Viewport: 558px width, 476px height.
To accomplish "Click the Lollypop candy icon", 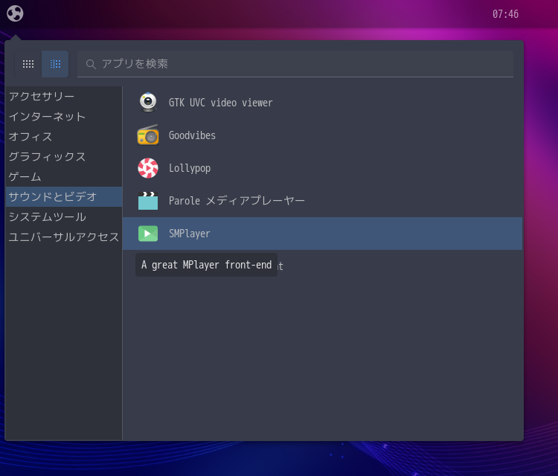I will (x=148, y=168).
